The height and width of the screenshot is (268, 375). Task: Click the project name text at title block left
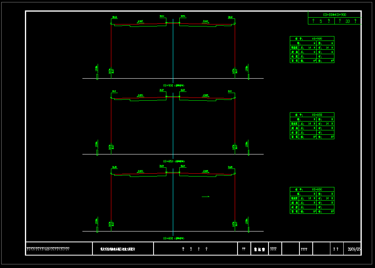point(48,249)
